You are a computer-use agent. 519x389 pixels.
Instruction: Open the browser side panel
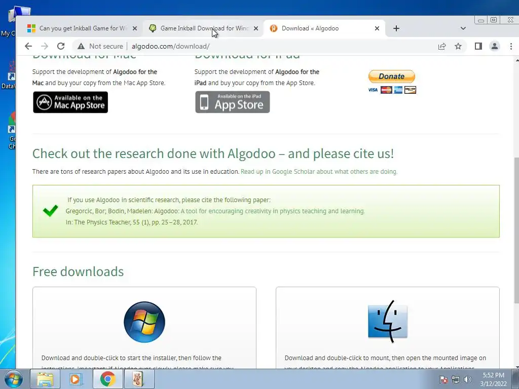[x=478, y=46]
